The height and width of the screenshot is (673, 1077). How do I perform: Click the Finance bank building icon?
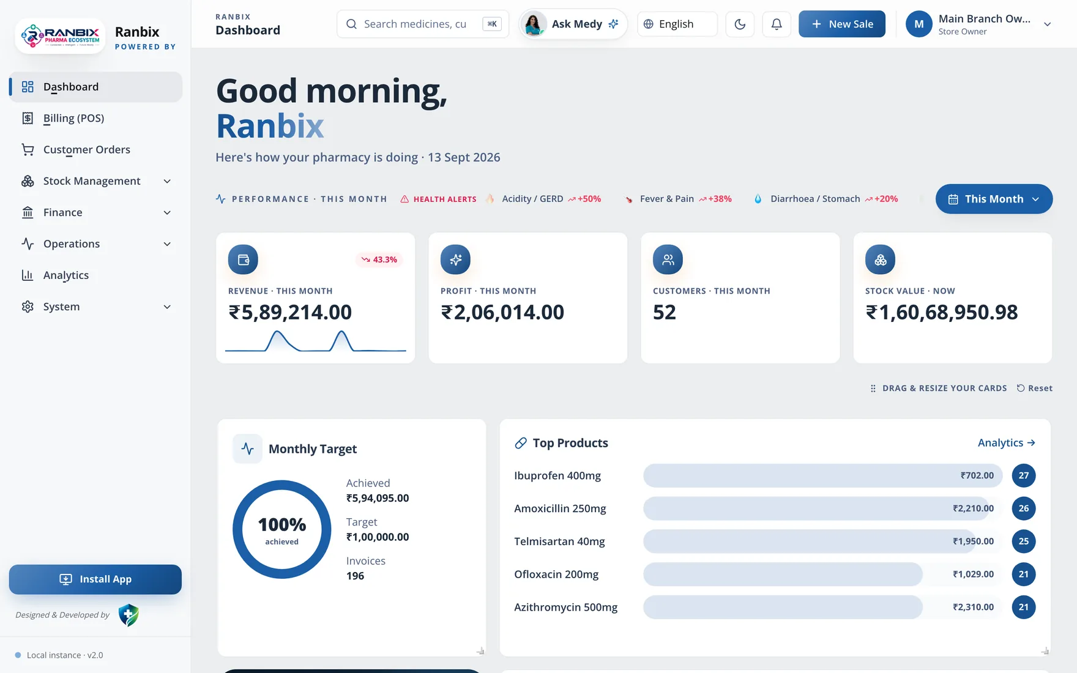[x=28, y=212]
